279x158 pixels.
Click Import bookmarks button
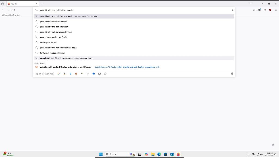[11, 15]
